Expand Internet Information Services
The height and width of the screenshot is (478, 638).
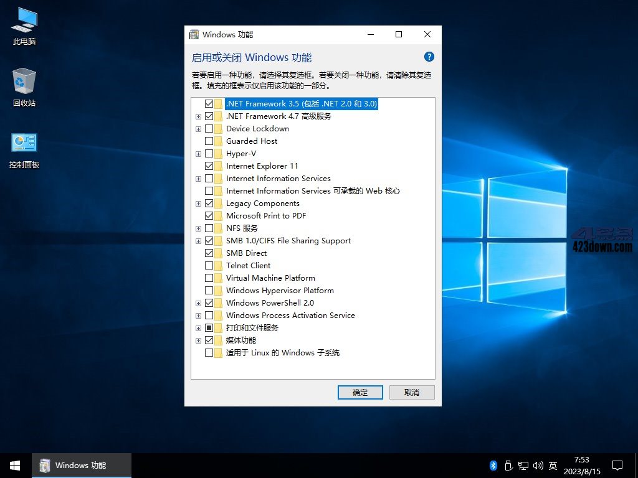pyautogui.click(x=198, y=178)
